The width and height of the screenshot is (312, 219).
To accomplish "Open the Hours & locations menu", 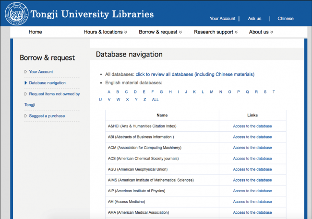I will pos(103,32).
